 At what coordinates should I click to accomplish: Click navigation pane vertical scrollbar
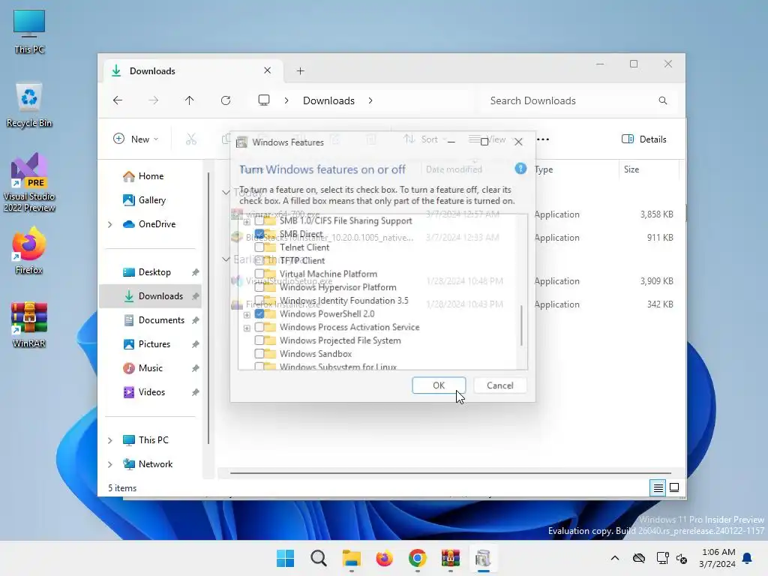208,308
